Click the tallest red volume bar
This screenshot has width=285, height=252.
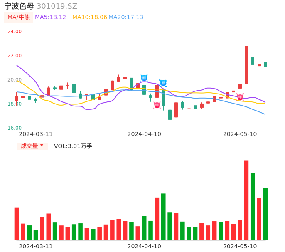[x=246, y=200]
